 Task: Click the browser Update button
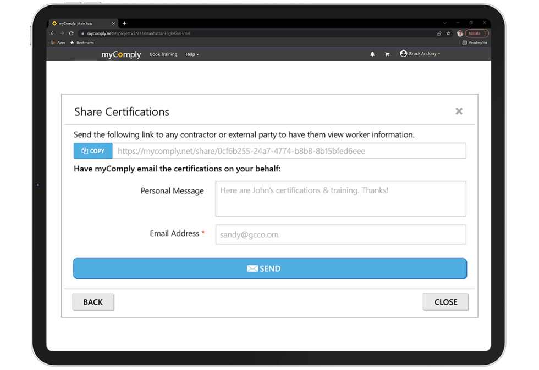[475, 33]
